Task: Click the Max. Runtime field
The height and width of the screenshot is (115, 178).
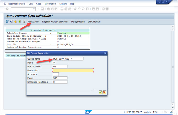Action: point(60,66)
